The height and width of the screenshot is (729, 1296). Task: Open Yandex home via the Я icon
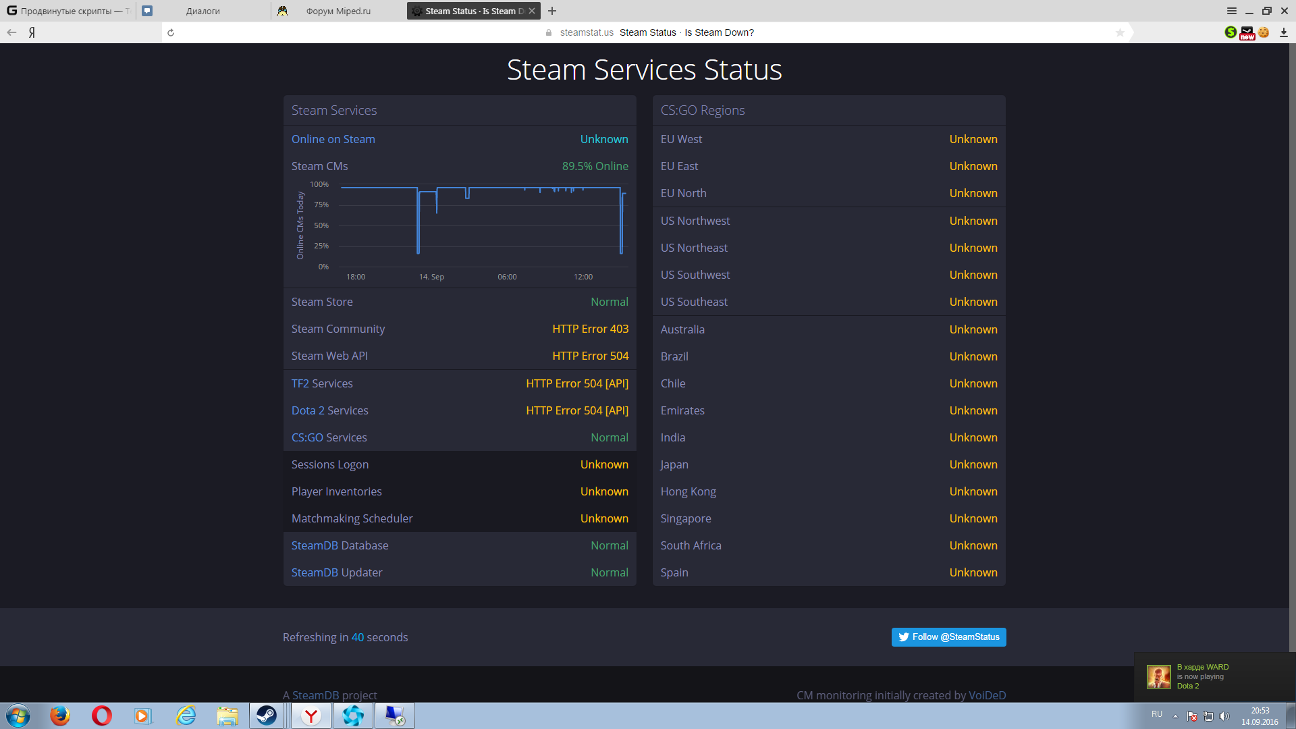(32, 32)
